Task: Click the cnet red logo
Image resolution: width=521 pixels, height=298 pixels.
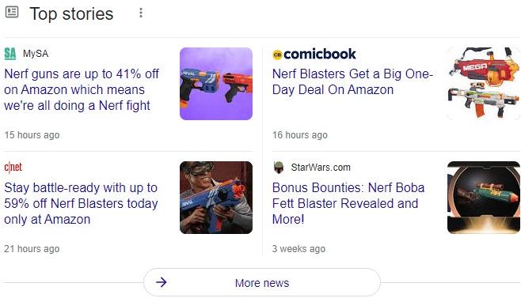Action: pos(13,168)
